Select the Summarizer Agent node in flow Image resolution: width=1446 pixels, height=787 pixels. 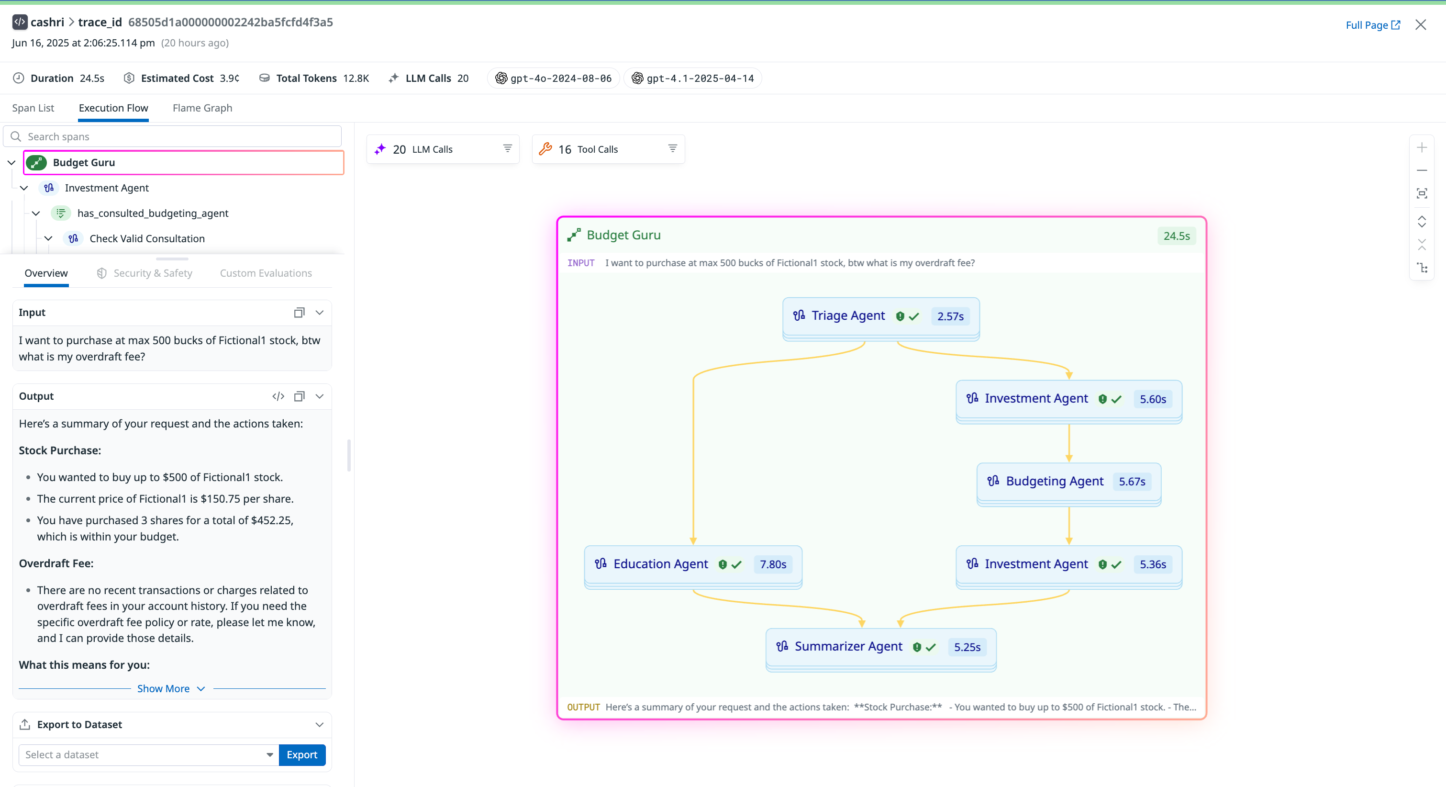coord(847,647)
